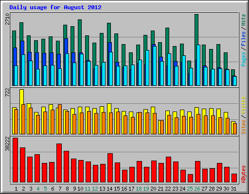Click the red KBytes bar for day 31
Screen dimensions: 249x194
[x=234, y=178]
